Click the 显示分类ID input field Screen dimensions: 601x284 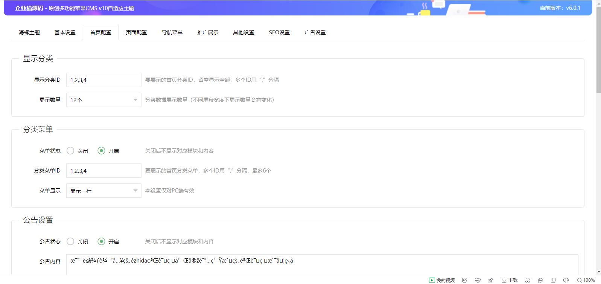(103, 80)
